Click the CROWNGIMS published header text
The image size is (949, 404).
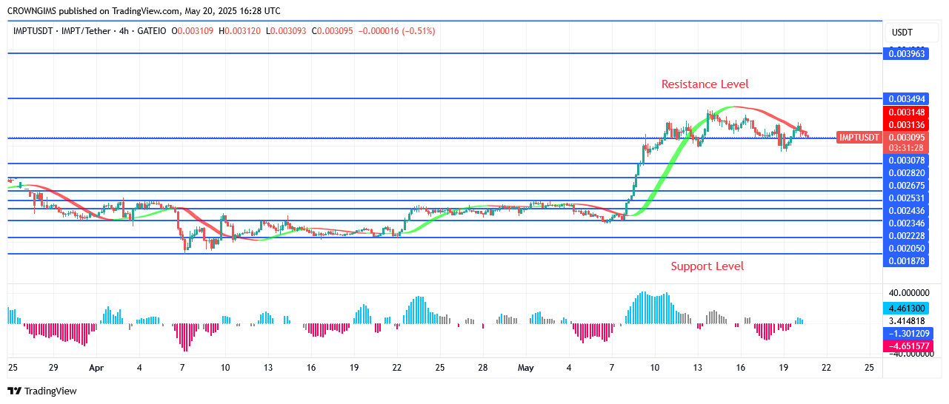pyautogui.click(x=144, y=11)
